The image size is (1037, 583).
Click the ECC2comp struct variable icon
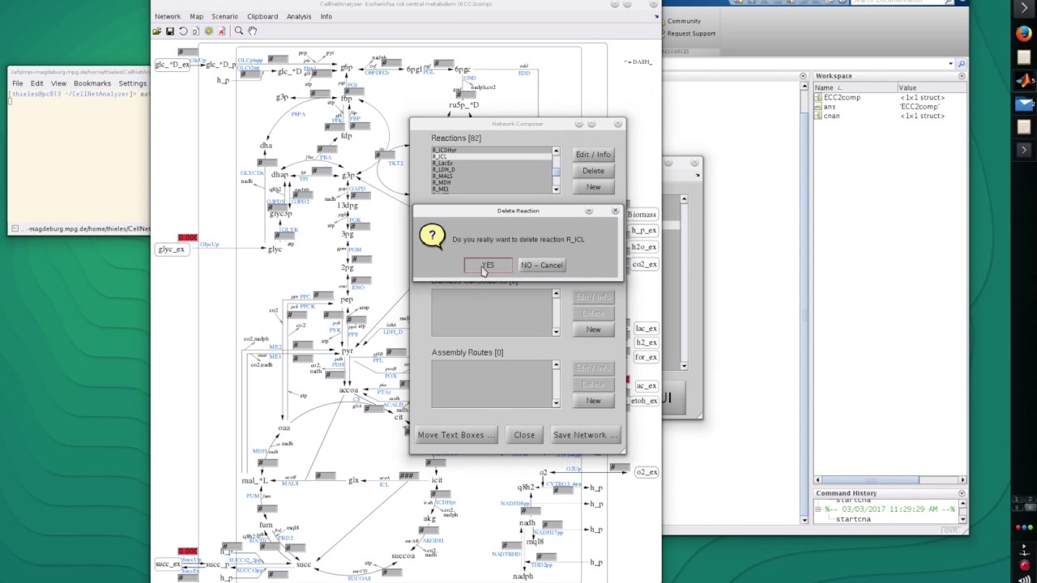point(818,97)
